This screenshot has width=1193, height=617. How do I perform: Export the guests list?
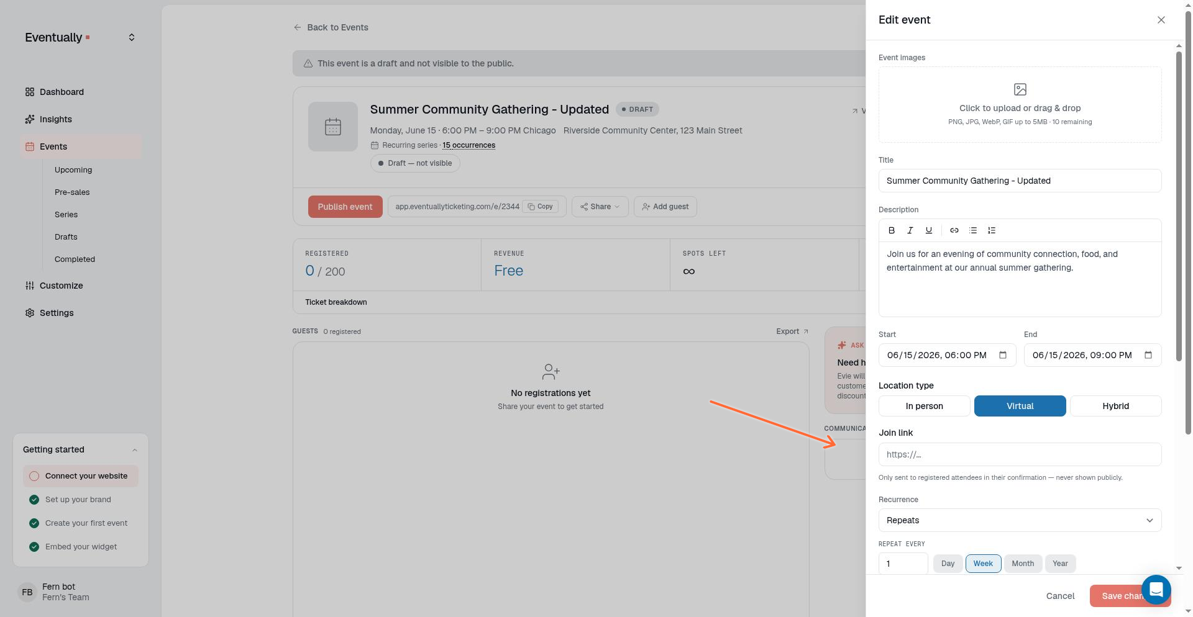[x=792, y=331]
